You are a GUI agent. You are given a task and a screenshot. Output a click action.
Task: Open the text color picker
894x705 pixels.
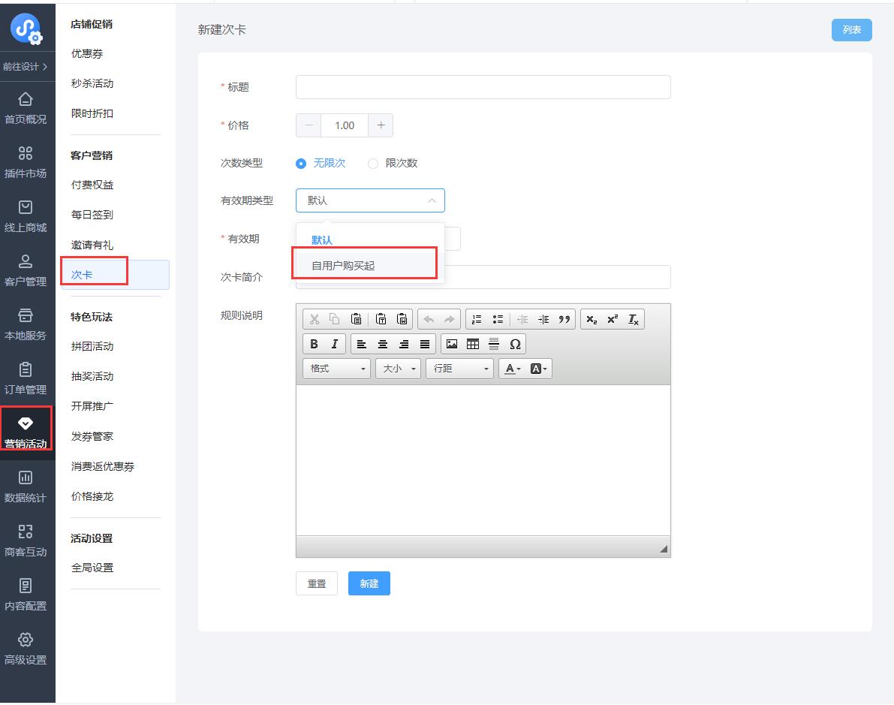coord(513,369)
